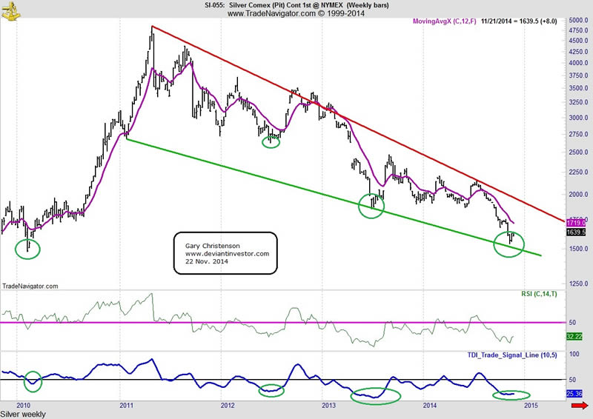The width and height of the screenshot is (593, 419).
Task: Click the 2000.0 price axis label
Action: (x=579, y=194)
